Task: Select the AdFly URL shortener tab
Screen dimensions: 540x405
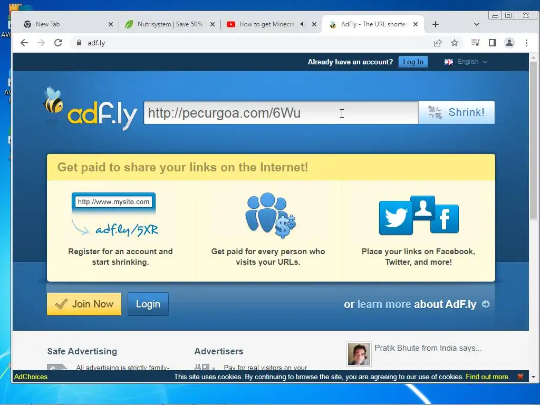Action: [372, 24]
